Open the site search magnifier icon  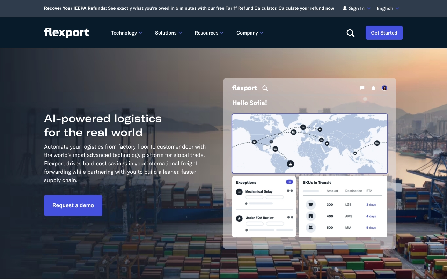click(x=350, y=33)
